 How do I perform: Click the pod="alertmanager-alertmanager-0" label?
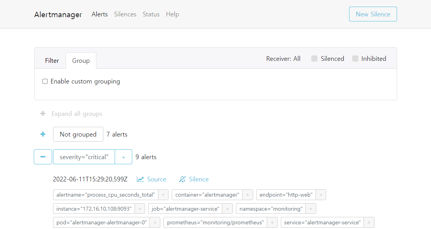[x=101, y=222]
